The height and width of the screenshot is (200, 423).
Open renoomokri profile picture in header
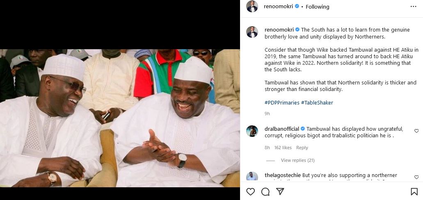[x=252, y=7]
